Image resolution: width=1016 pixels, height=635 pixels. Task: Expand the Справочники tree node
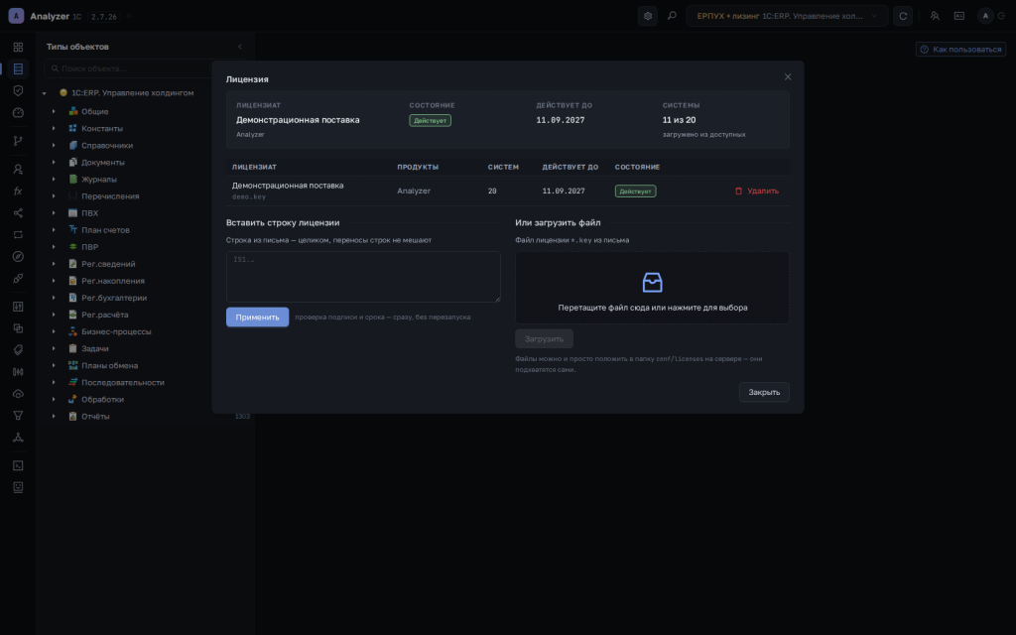[x=54, y=145]
